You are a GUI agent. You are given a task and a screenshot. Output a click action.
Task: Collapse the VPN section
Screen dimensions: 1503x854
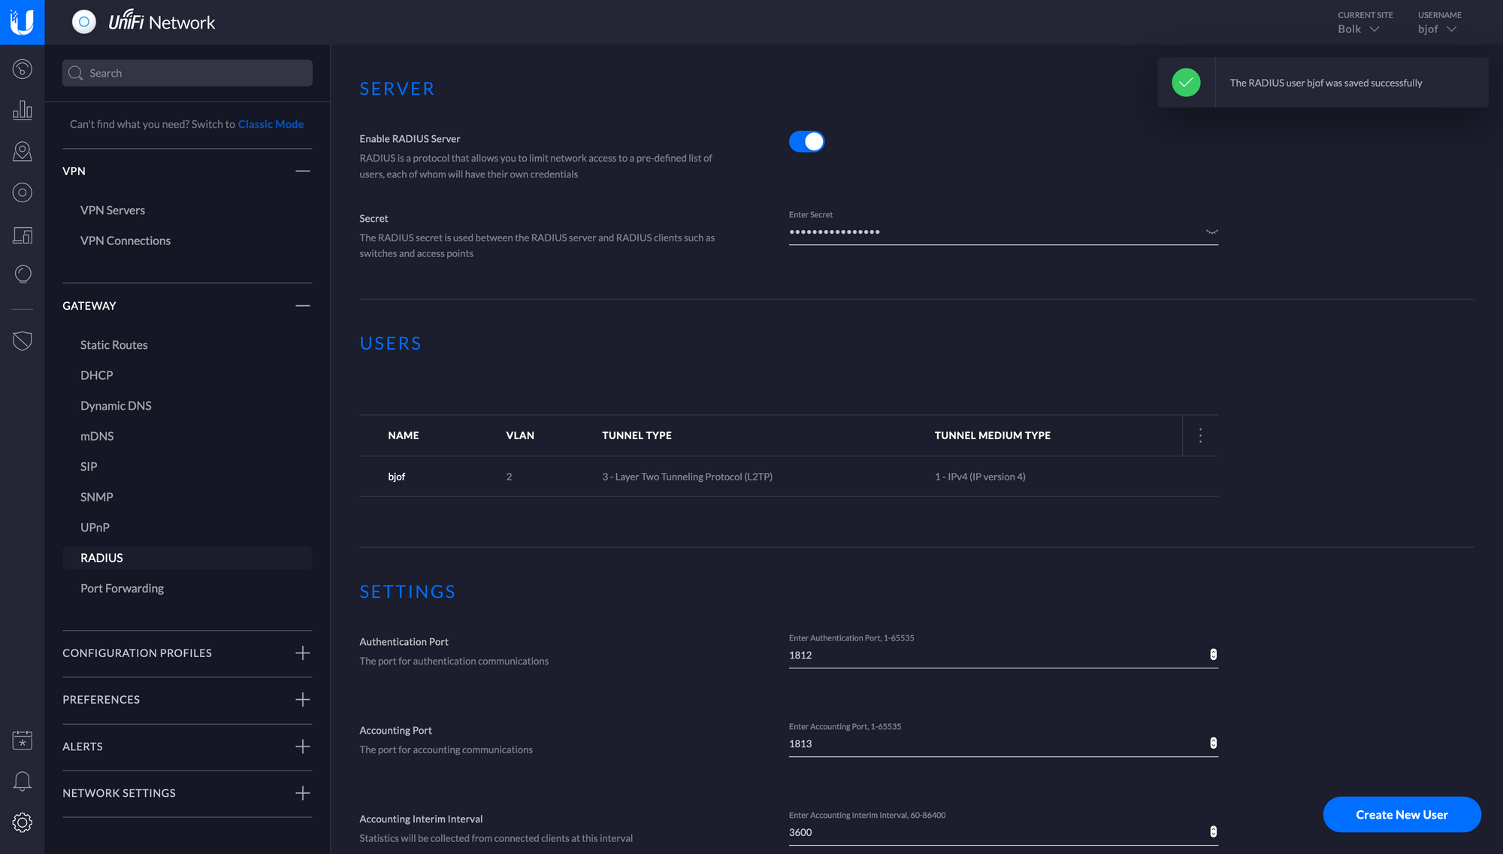point(302,171)
